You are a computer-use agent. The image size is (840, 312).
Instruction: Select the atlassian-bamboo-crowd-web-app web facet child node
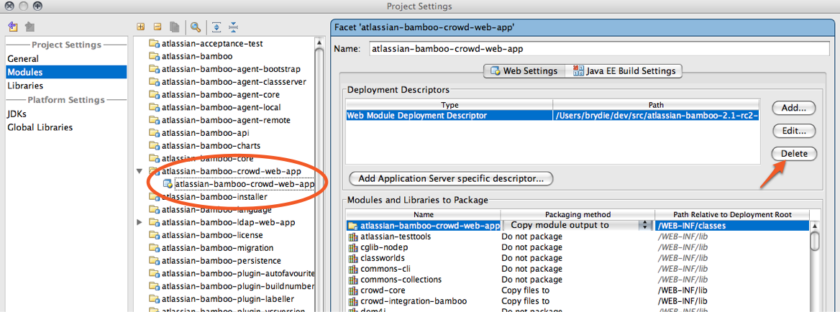pos(244,184)
